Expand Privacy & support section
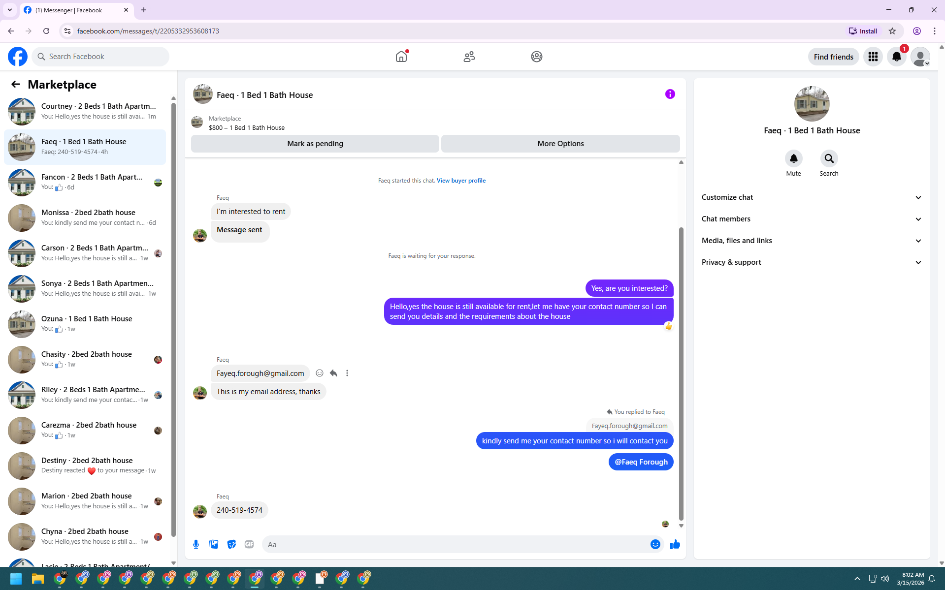This screenshot has width=945, height=590. (x=812, y=262)
